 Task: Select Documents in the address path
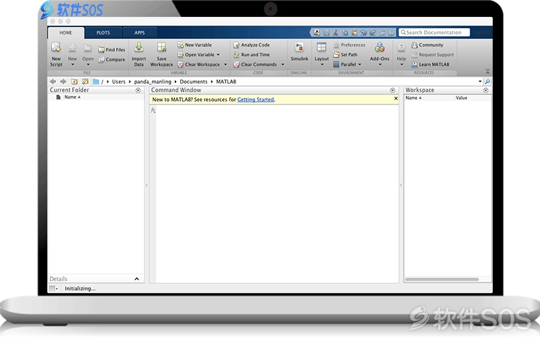pos(194,82)
